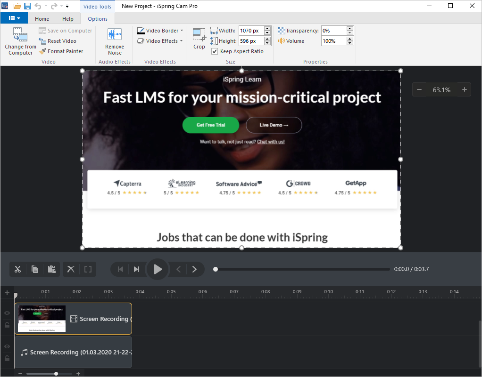Zoom in the canvas with plus button

pyautogui.click(x=464, y=89)
